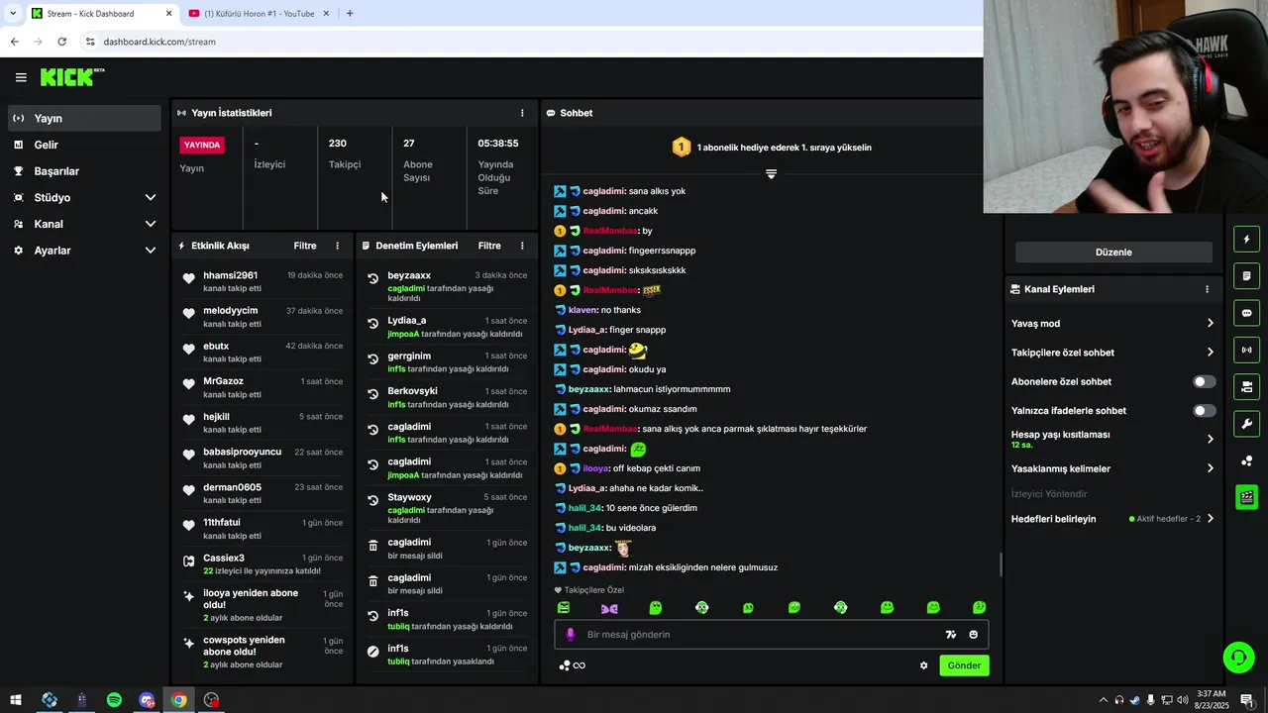Toggle Abonelere özel sohbet switch
This screenshot has height=713, width=1268.
point(1204,381)
